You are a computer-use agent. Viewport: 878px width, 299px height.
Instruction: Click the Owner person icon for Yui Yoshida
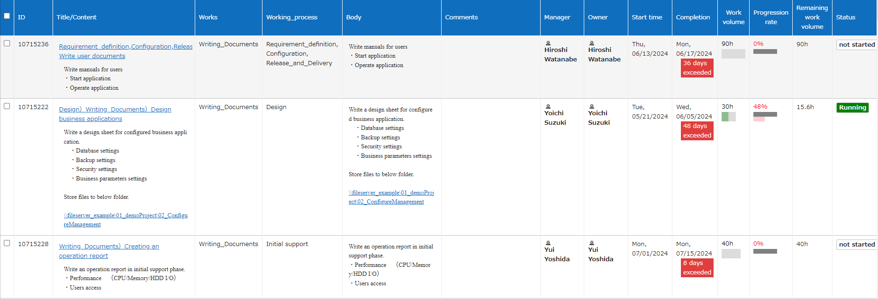pos(592,243)
